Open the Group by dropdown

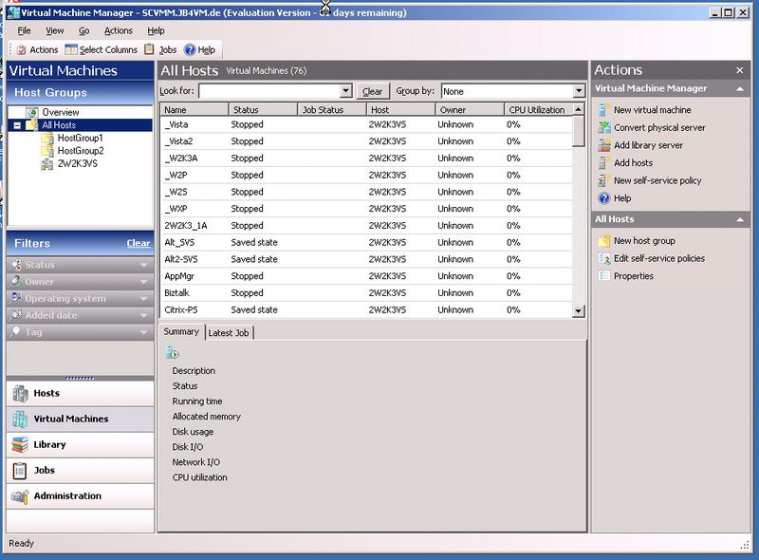click(579, 91)
